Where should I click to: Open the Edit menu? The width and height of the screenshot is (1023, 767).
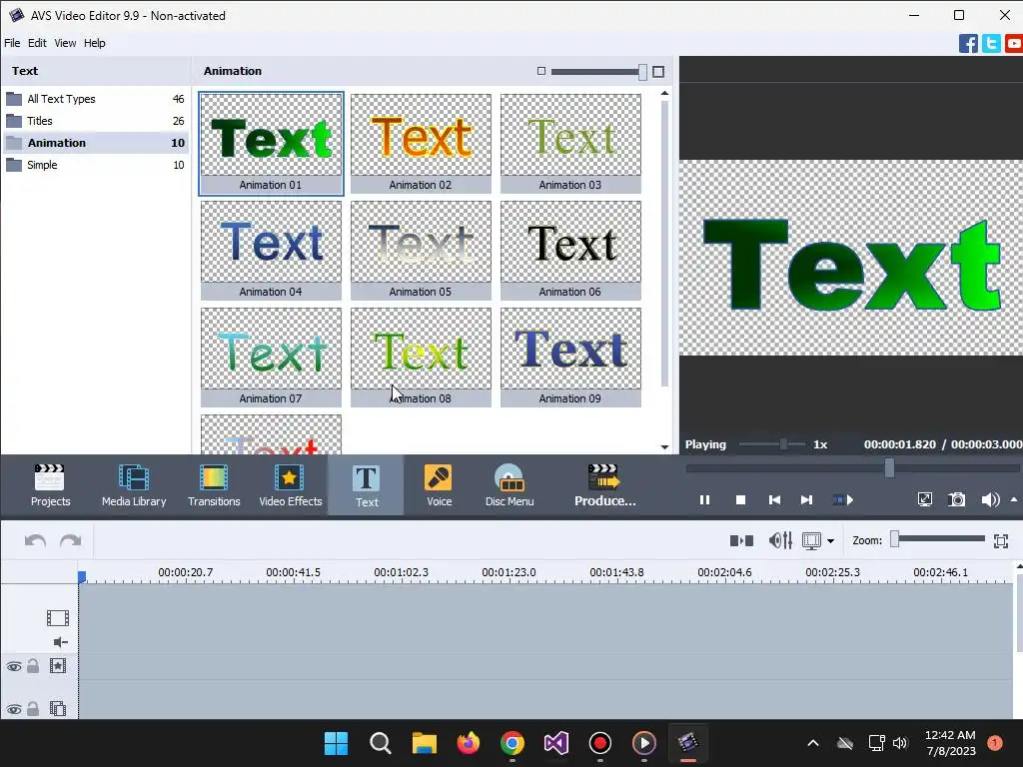coord(37,43)
